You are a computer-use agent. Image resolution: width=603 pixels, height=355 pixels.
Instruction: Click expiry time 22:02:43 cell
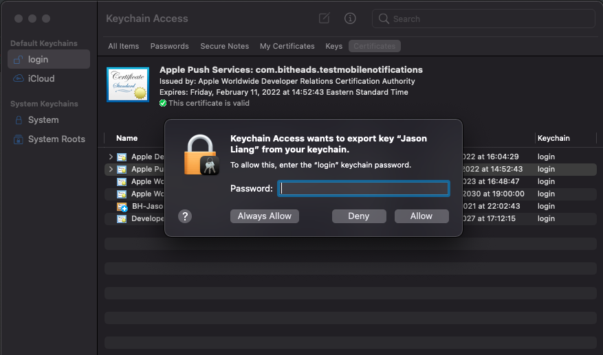(x=492, y=206)
